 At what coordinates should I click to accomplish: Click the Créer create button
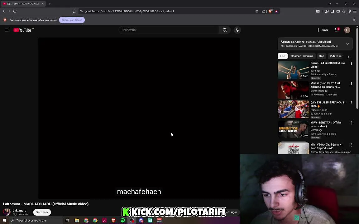coord(322,30)
